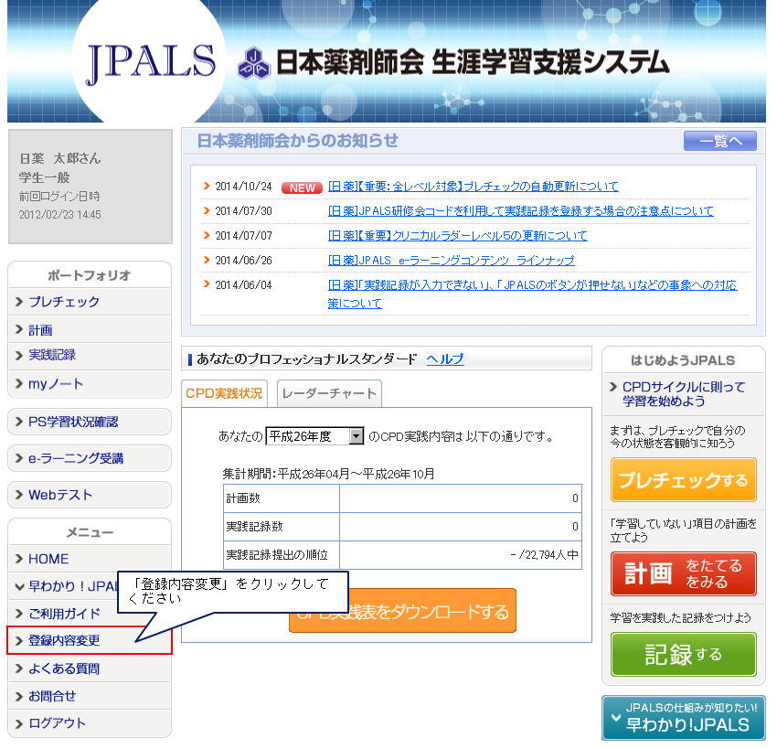Open Webテスト sidebar item
The width and height of the screenshot is (777, 749).
90,495
